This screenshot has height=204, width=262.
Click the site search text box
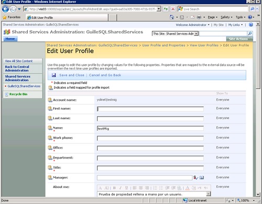(x=223, y=33)
